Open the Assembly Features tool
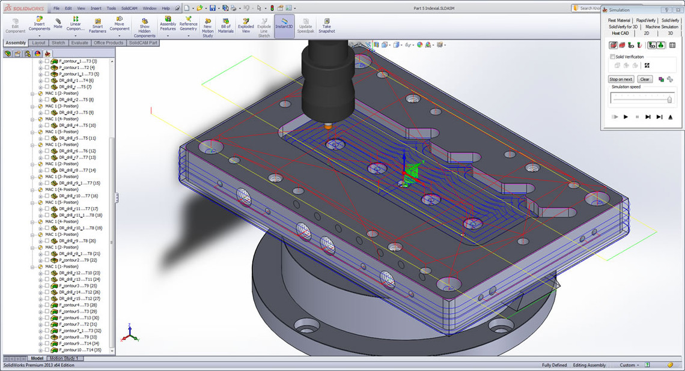 pyautogui.click(x=168, y=24)
